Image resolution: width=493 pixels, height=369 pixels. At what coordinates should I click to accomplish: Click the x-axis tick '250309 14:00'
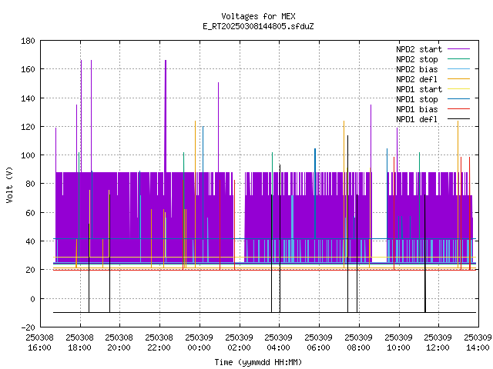point(478,342)
